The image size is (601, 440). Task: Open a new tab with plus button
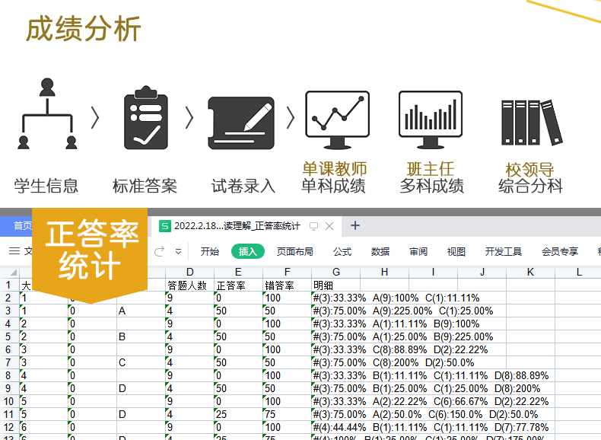pos(355,225)
